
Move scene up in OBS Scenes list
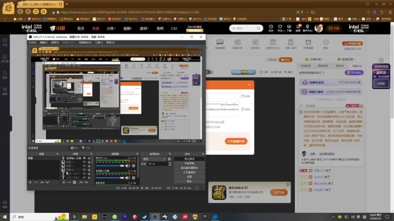pyautogui.click(x=42, y=182)
